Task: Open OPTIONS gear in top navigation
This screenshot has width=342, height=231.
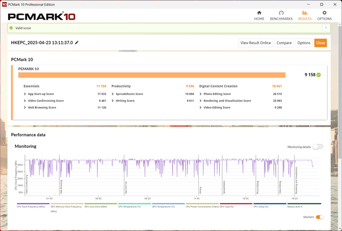Action: click(324, 15)
